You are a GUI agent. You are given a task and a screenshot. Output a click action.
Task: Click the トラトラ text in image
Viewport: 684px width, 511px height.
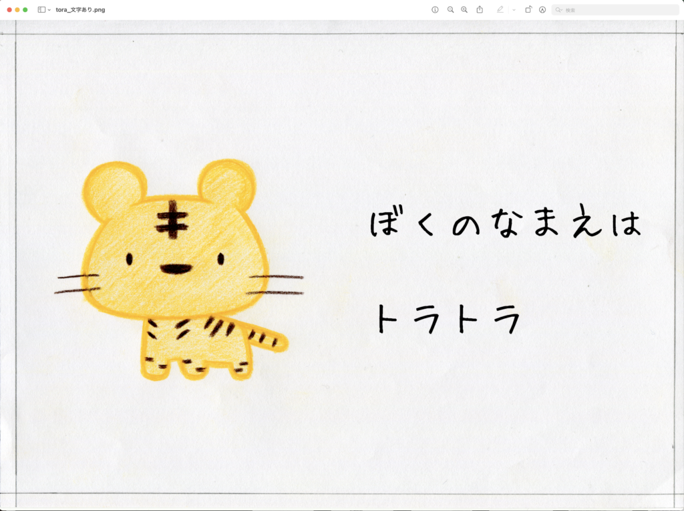[446, 319]
